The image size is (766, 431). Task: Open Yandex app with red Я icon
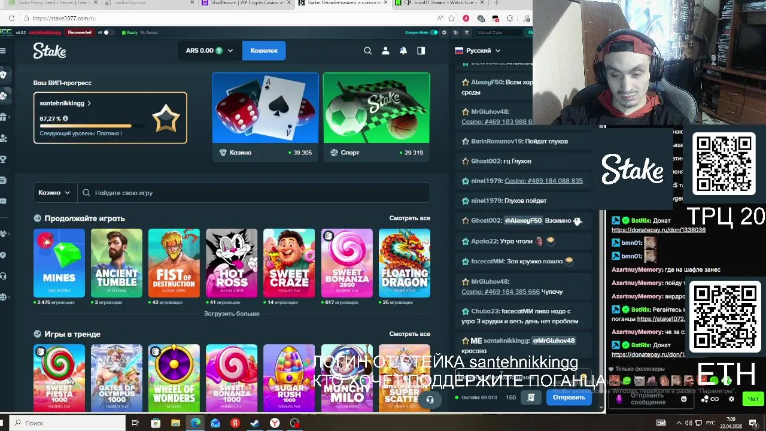pos(235,423)
